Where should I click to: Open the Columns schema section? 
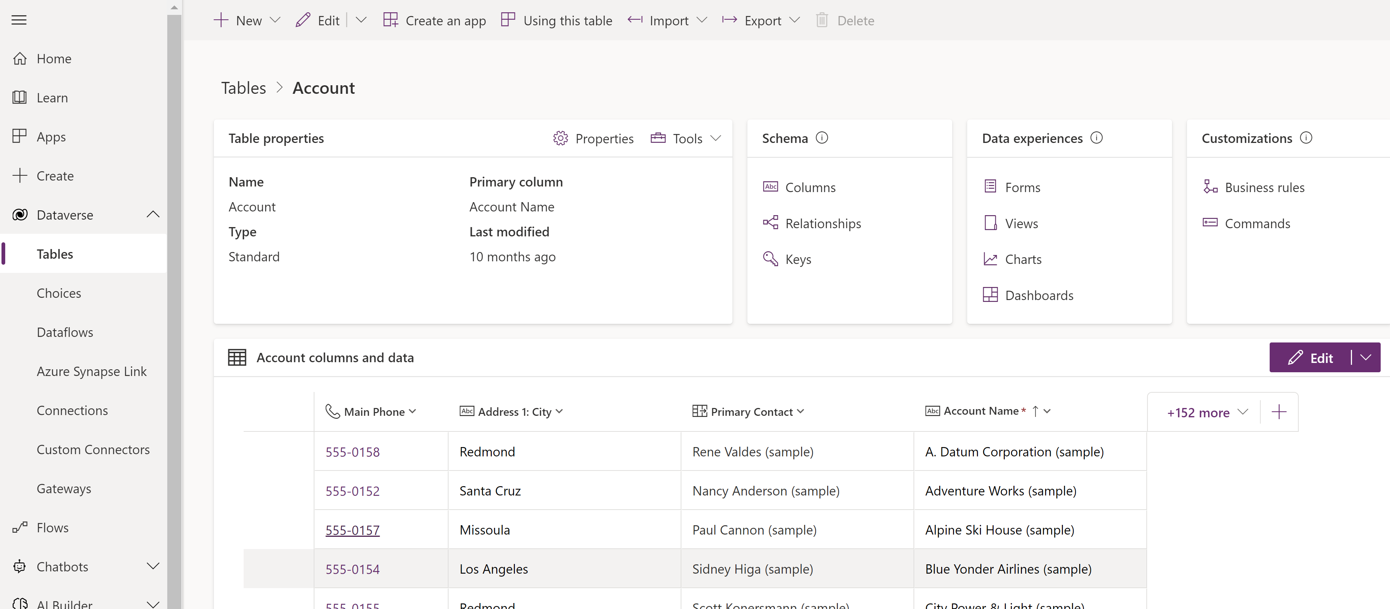[808, 187]
